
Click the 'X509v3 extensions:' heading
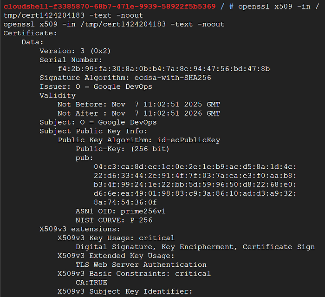pyautogui.click(x=80, y=229)
